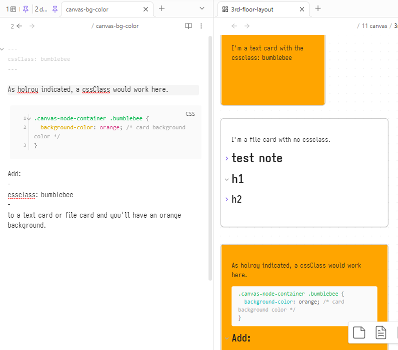Expand the 'test note' heading
Viewport: 398px width, 350px height.
coord(226,158)
